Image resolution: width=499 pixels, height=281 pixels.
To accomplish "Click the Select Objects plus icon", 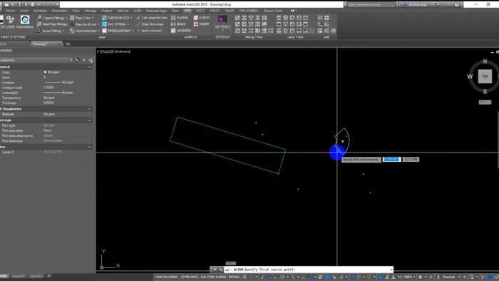I will 84,60.
